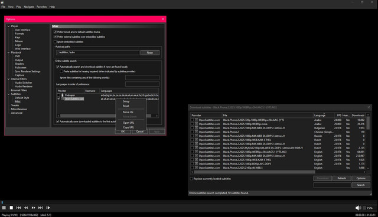The width and height of the screenshot is (378, 217).
Task: Click provider icon of the Hybrid.2160p Dutch row
Action: pyautogui.click(x=196, y=148)
